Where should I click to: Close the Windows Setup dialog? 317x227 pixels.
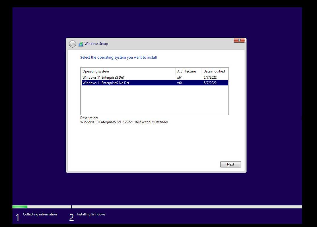pos(239,40)
